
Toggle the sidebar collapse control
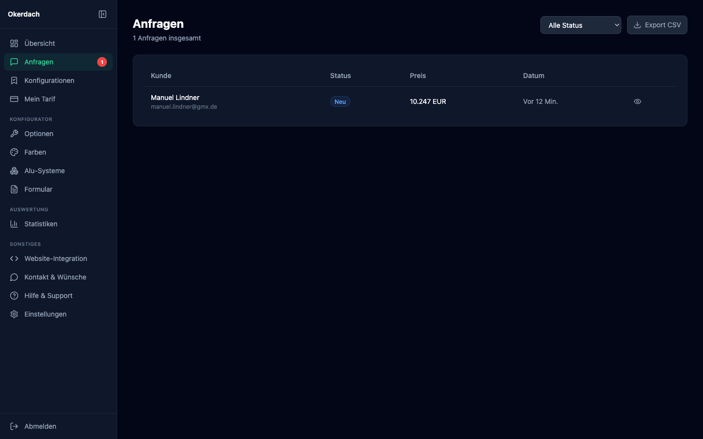(x=103, y=14)
